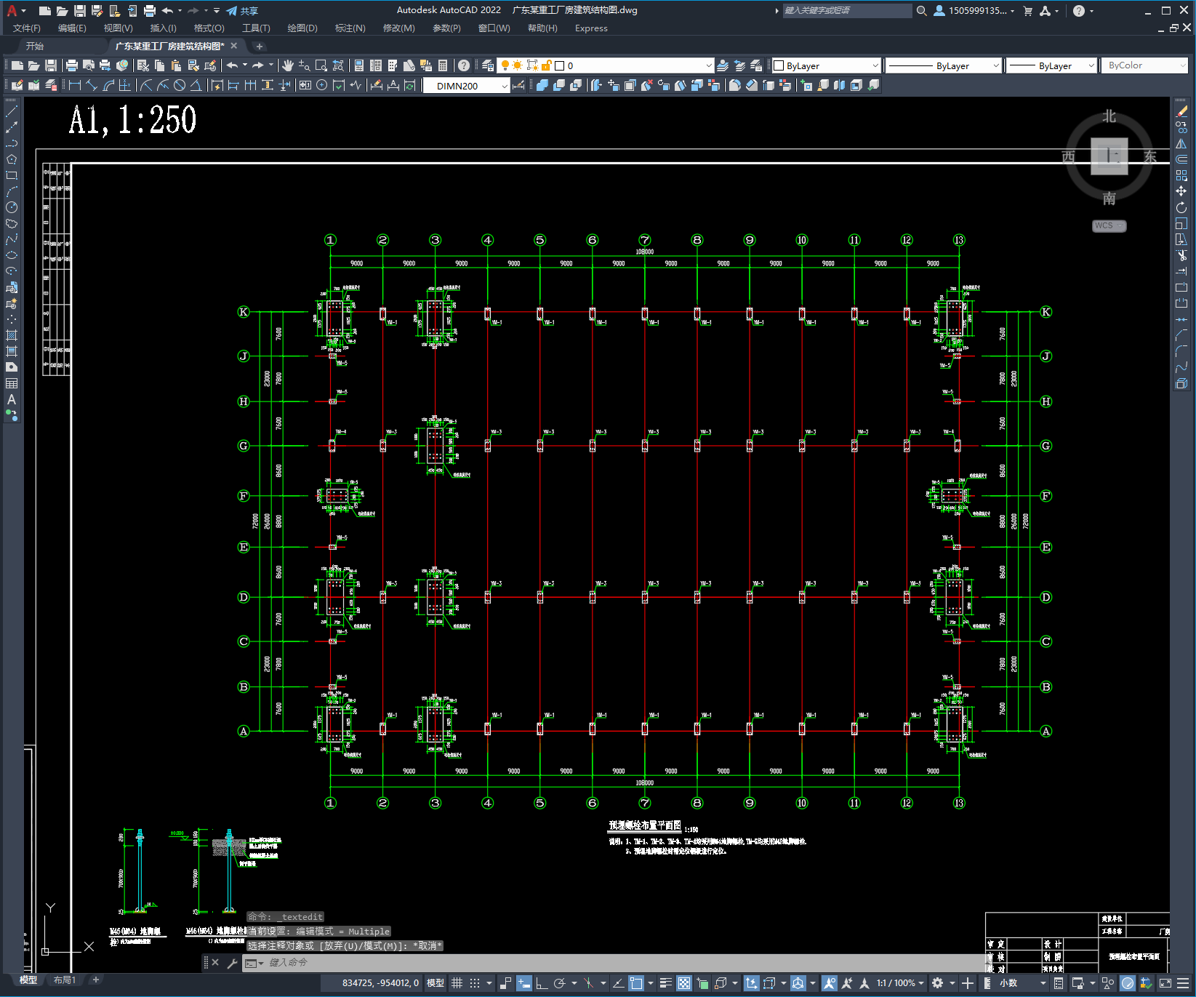Click the 模型 model space status button
This screenshot has width=1196, height=997.
[x=436, y=983]
